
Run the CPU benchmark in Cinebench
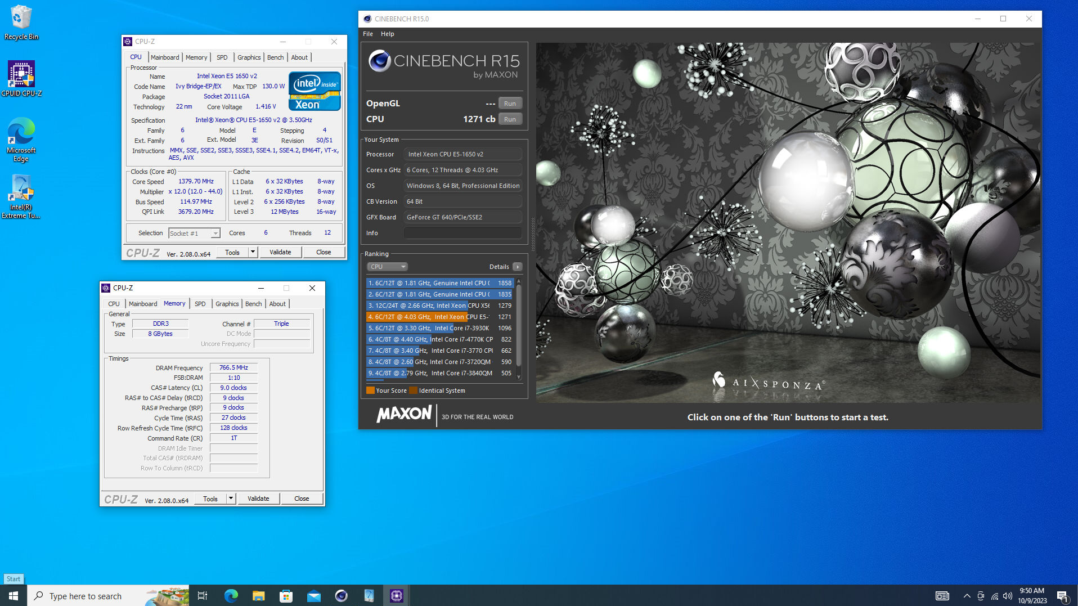[x=510, y=119]
